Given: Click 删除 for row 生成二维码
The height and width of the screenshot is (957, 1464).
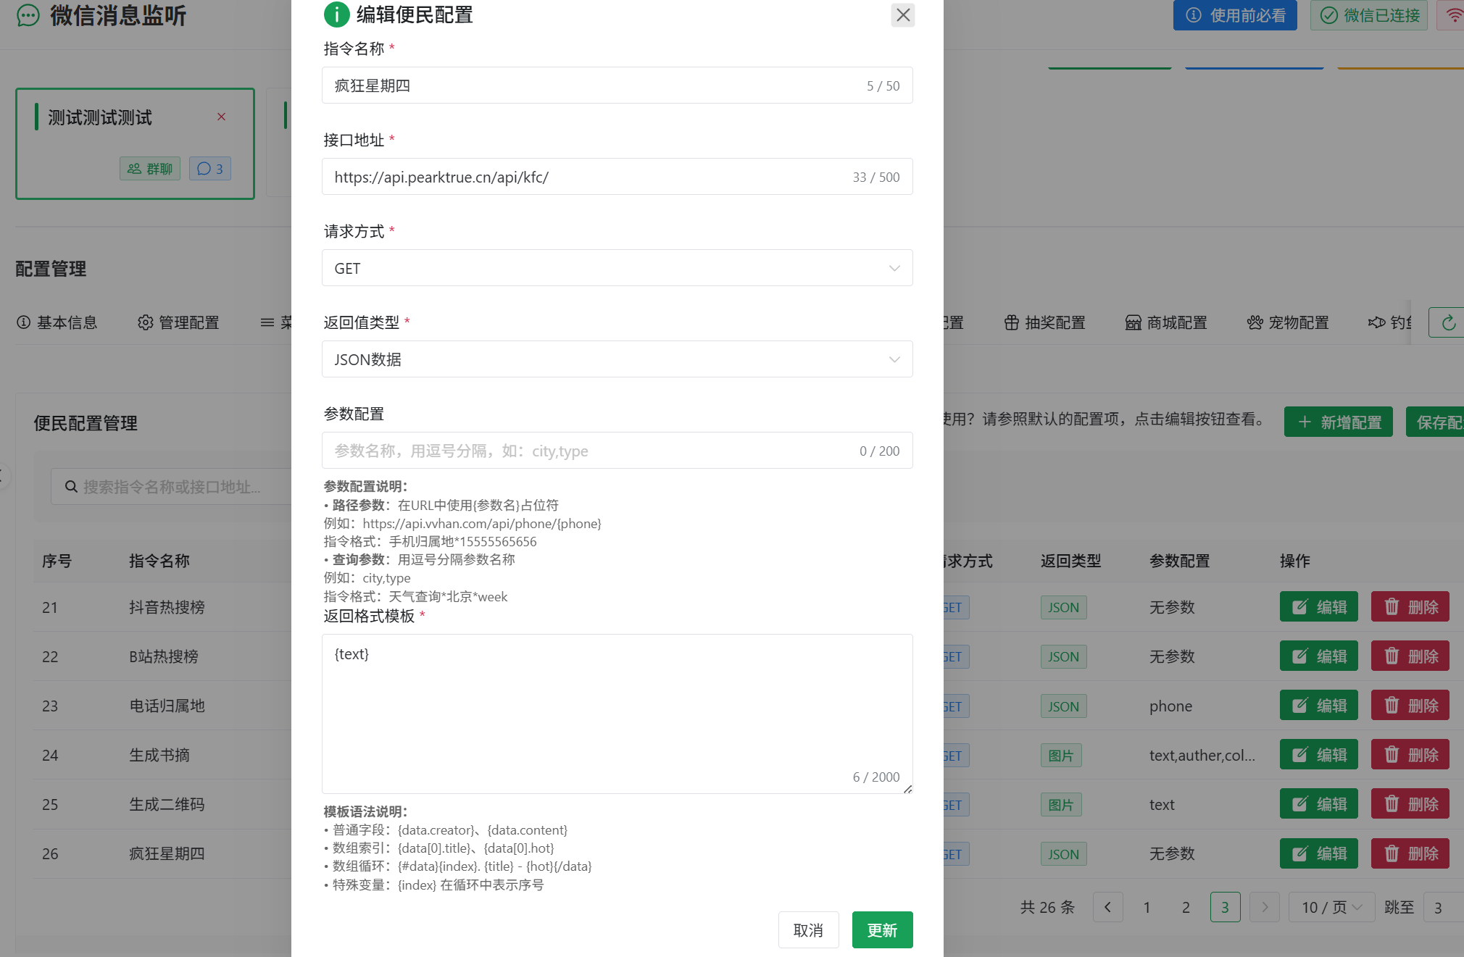Looking at the screenshot, I should click(x=1410, y=804).
